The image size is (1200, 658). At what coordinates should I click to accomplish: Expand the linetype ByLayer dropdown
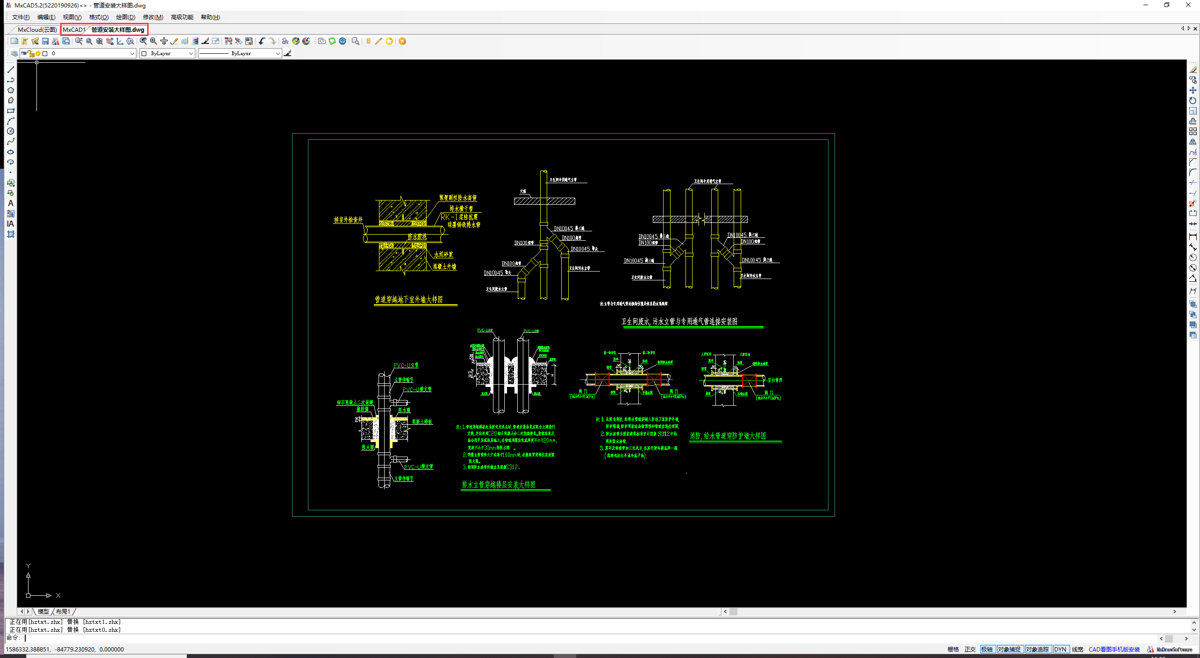tap(278, 53)
